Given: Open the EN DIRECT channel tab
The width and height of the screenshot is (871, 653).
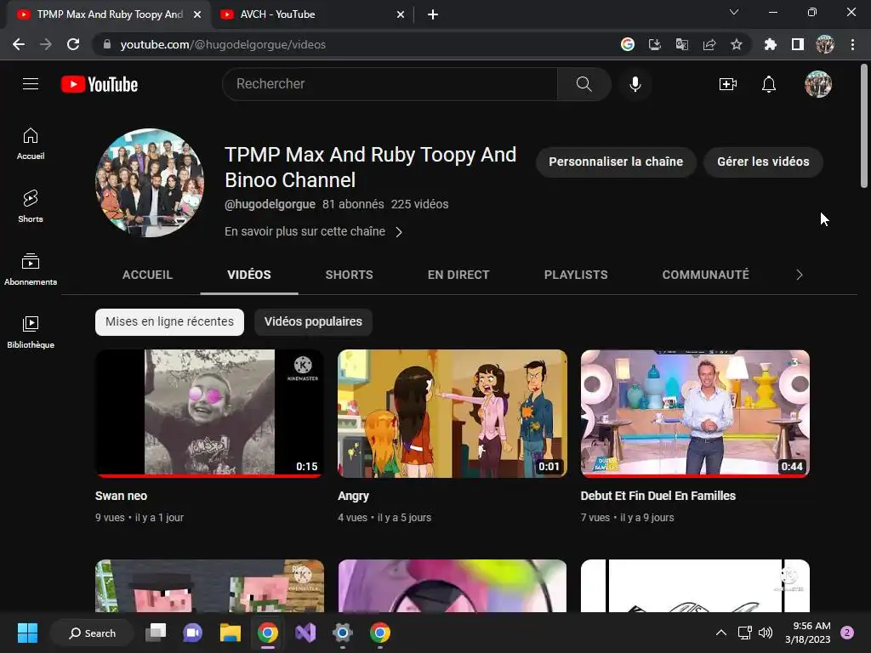Looking at the screenshot, I should [458, 275].
